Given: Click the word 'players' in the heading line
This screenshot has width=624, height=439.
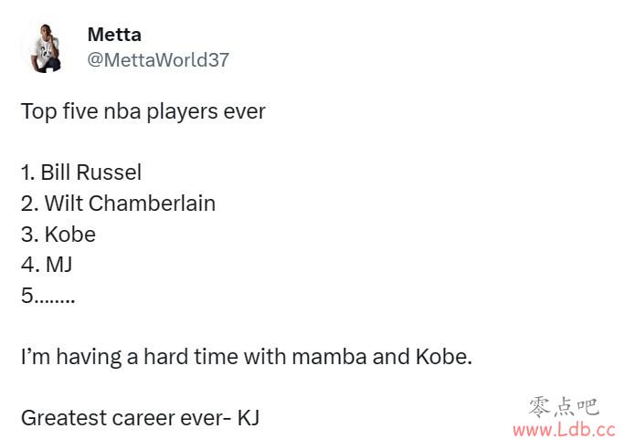Looking at the screenshot, I should pos(182,111).
